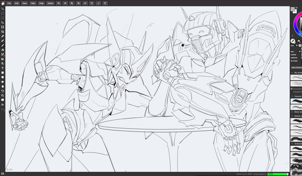Click the foreground color swatch
The image size is (302, 176).
(292, 9)
